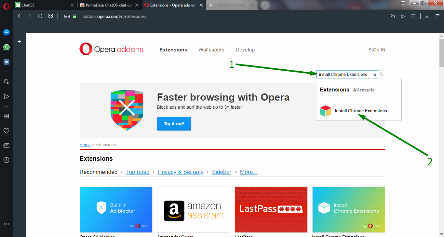Open Install Chrome Extensions card thumbnail
444x237 pixels.
(349, 209)
